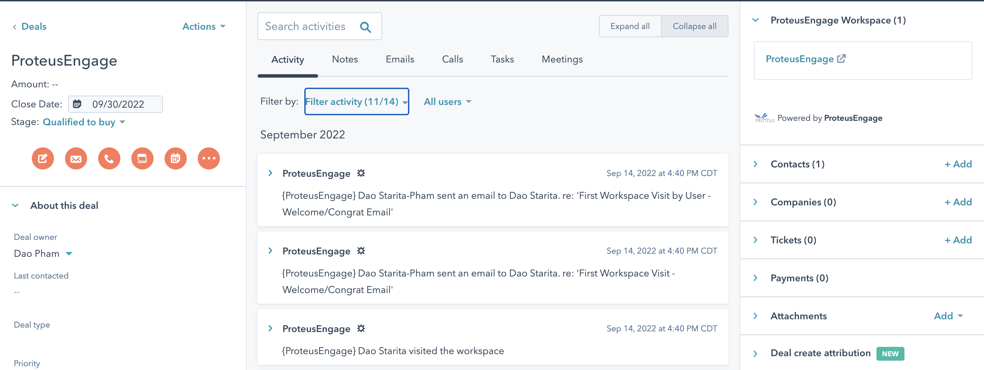The height and width of the screenshot is (370, 984).
Task: Click the make a phone call icon
Action: click(x=109, y=158)
